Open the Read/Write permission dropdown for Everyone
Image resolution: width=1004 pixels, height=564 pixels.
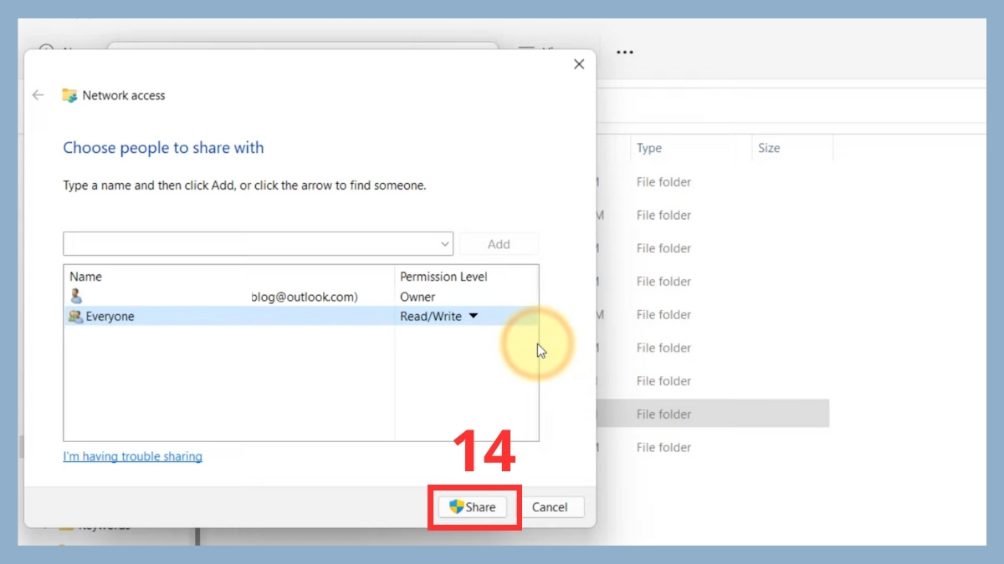pyautogui.click(x=473, y=317)
